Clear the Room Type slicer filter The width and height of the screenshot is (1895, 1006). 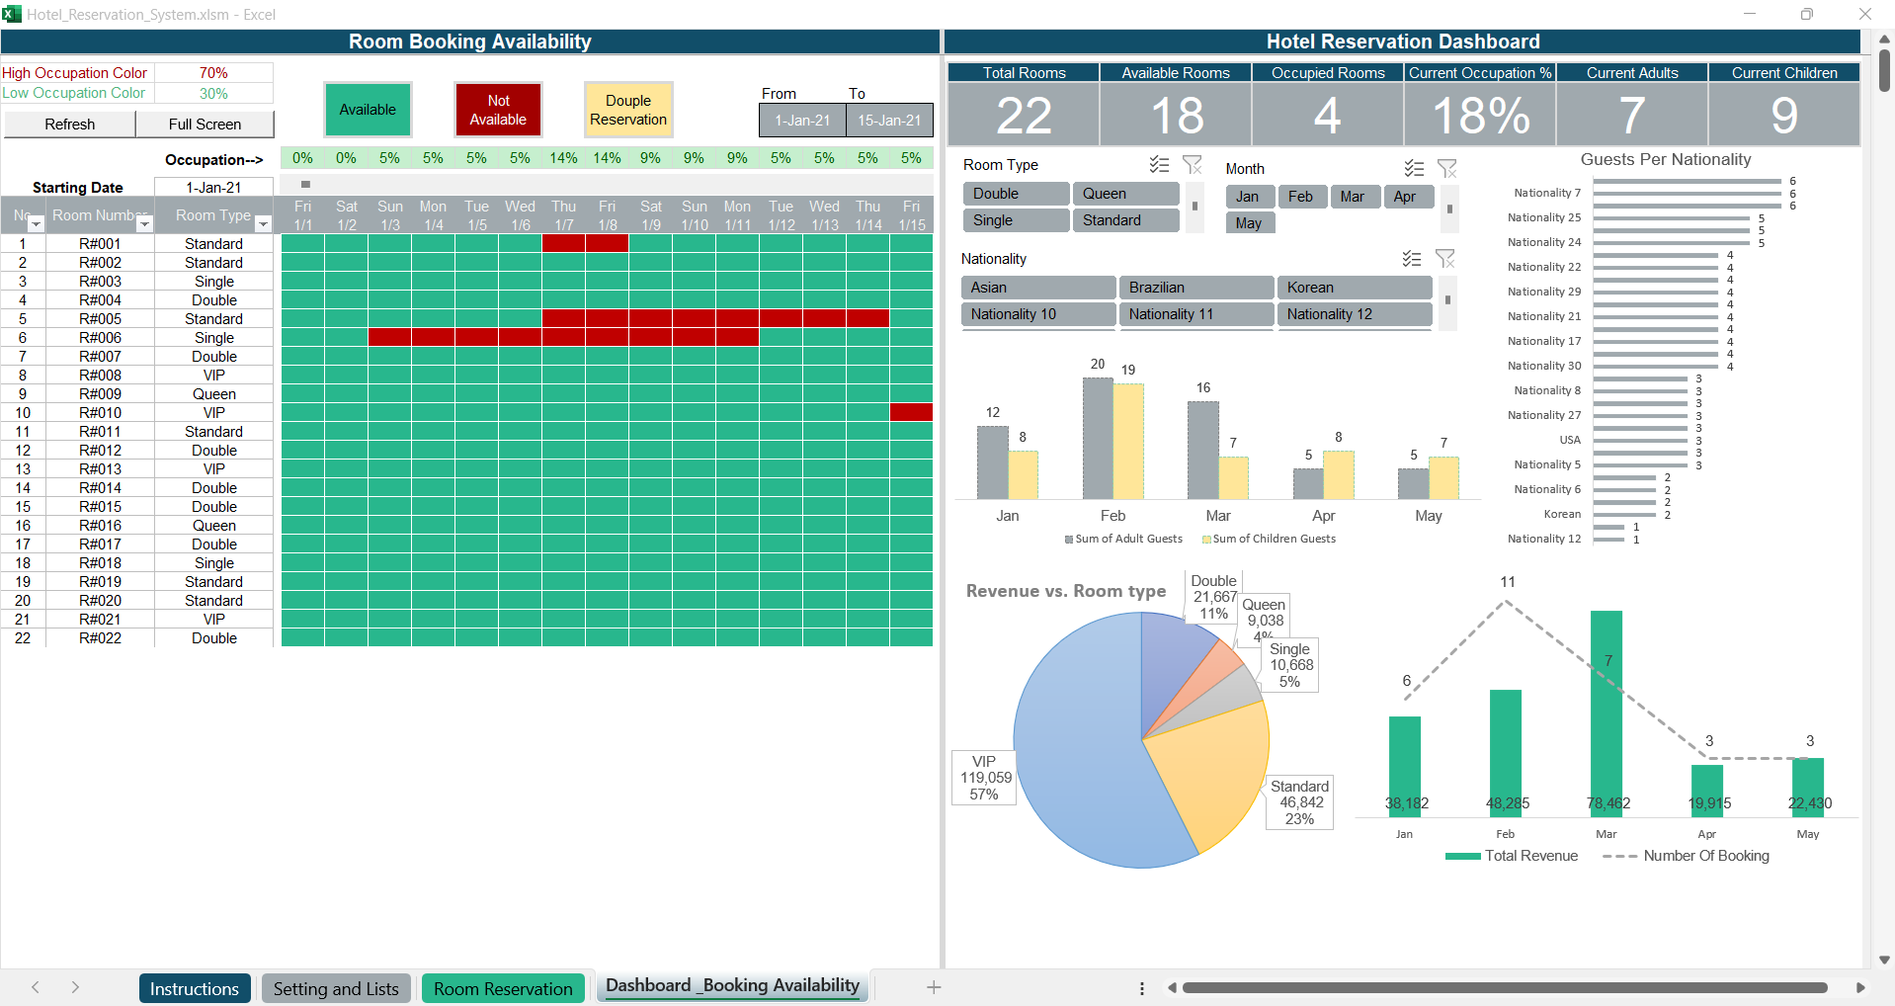[x=1193, y=165]
